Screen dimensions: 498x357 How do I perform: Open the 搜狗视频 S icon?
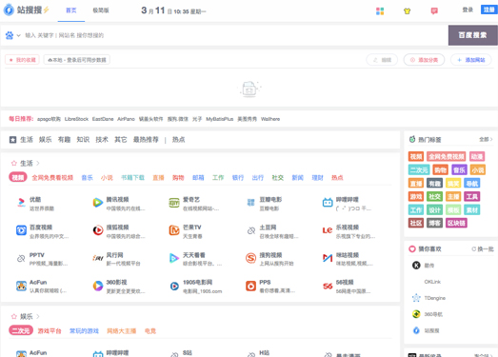tap(251, 258)
